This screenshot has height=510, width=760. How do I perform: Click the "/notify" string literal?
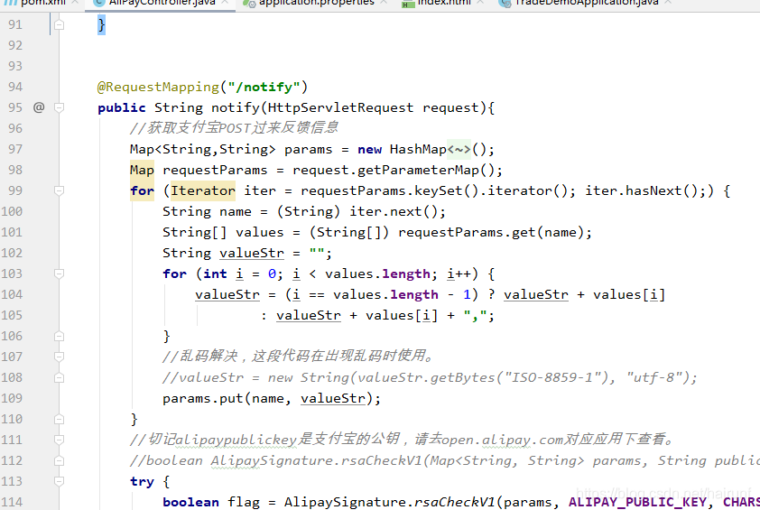(264, 88)
